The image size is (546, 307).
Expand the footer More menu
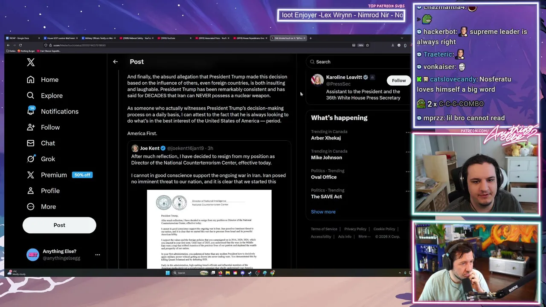point(364,237)
